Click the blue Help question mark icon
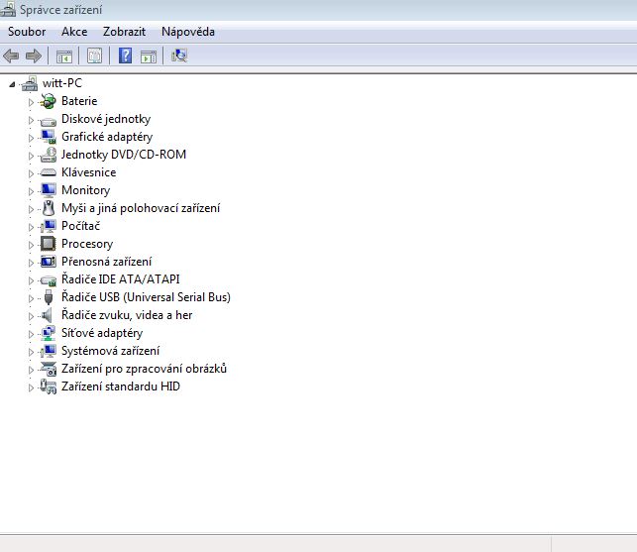This screenshot has width=637, height=552. [x=125, y=55]
